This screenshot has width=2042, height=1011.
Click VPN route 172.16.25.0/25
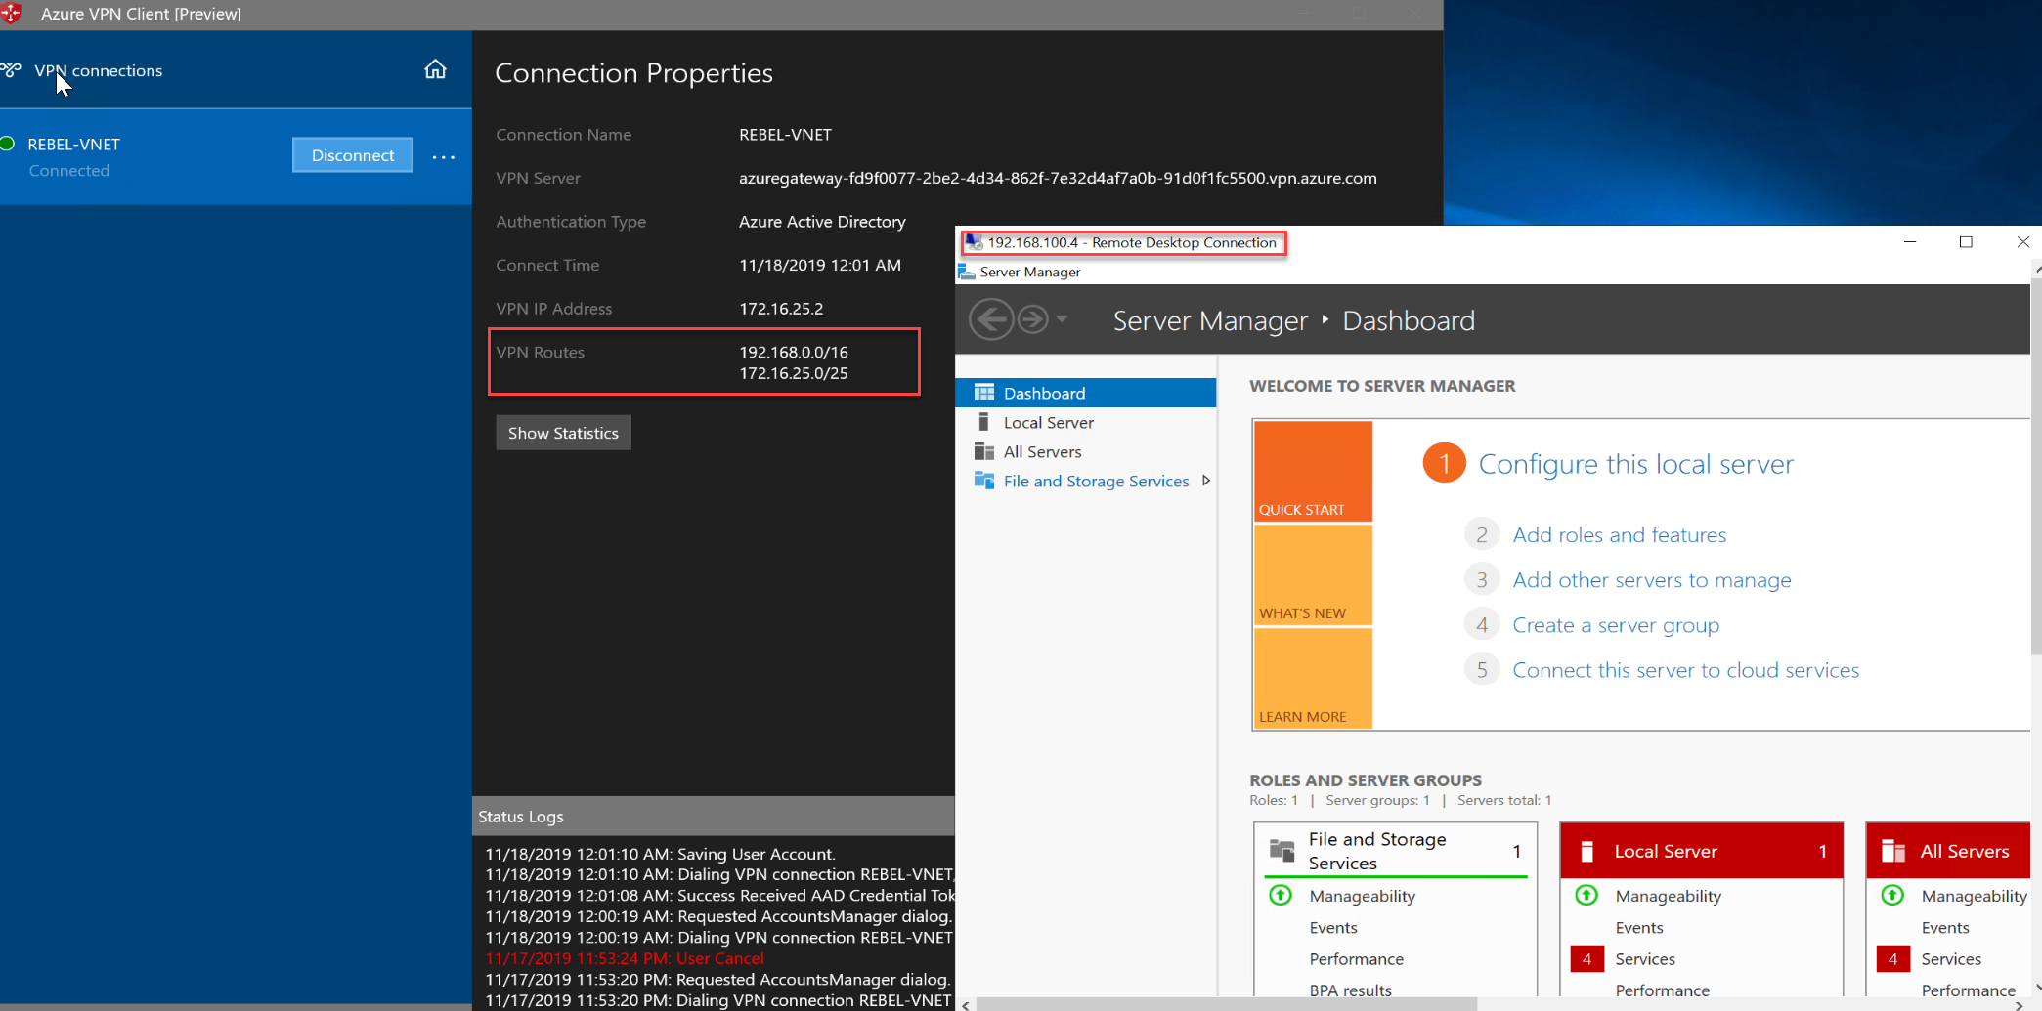point(794,373)
